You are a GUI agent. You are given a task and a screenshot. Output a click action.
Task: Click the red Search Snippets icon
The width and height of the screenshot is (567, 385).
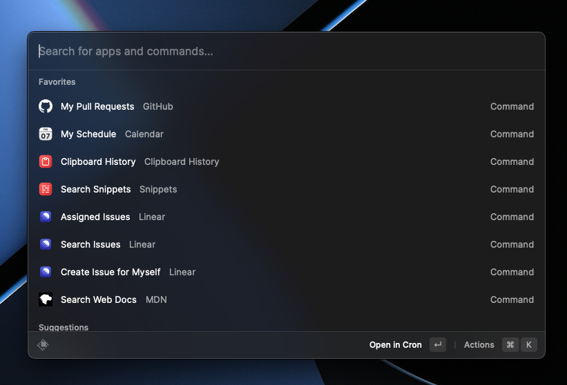tap(46, 189)
